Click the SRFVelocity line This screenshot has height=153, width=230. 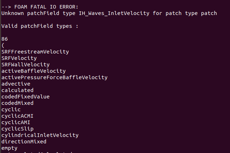[x=19, y=58]
